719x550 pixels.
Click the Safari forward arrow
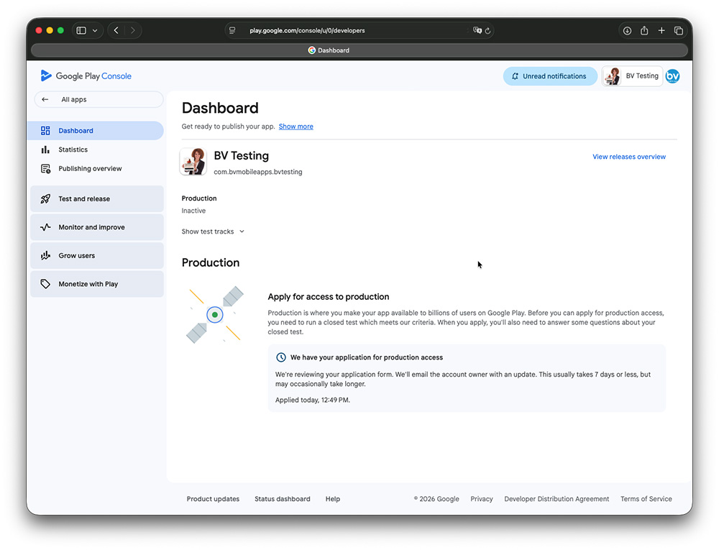pyautogui.click(x=133, y=31)
